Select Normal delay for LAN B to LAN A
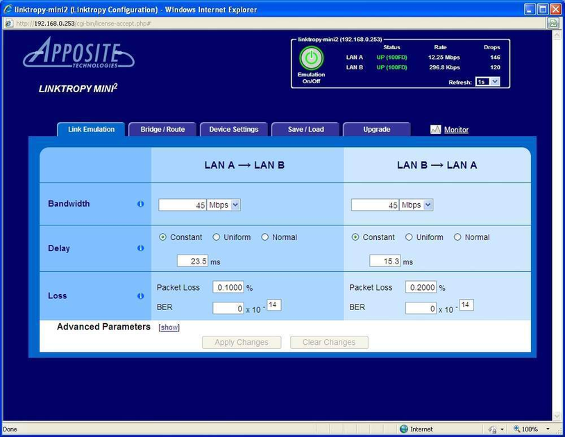 (x=457, y=237)
